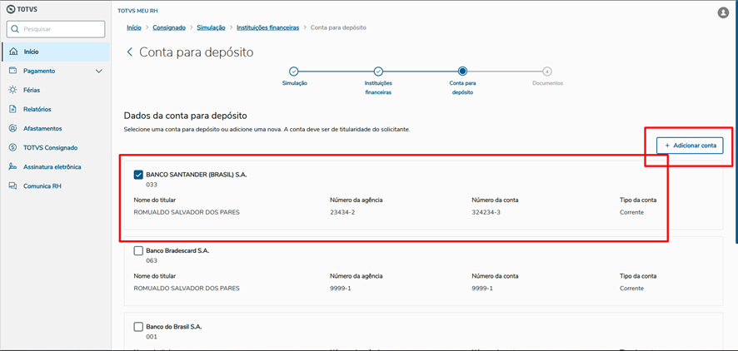Image resolution: width=738 pixels, height=351 pixels.
Task: Click the Pagamento wallet icon
Action: 13,71
